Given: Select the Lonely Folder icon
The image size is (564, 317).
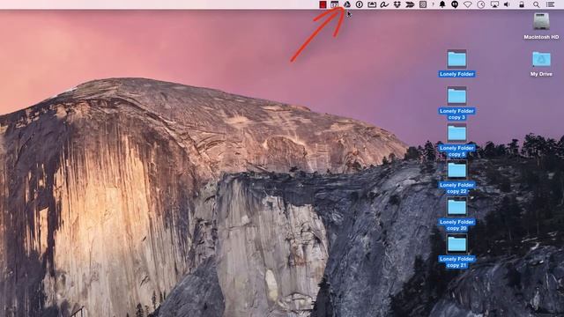Looking at the screenshot, I should pos(456,59).
